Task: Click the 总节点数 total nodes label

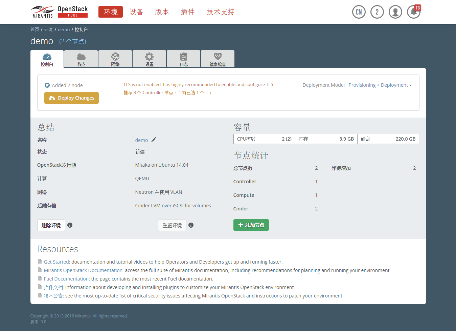Action: [x=243, y=168]
